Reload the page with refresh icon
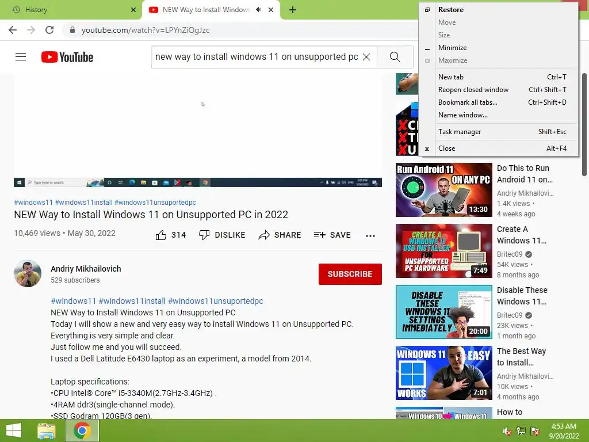Image resolution: width=589 pixels, height=442 pixels. [49, 30]
